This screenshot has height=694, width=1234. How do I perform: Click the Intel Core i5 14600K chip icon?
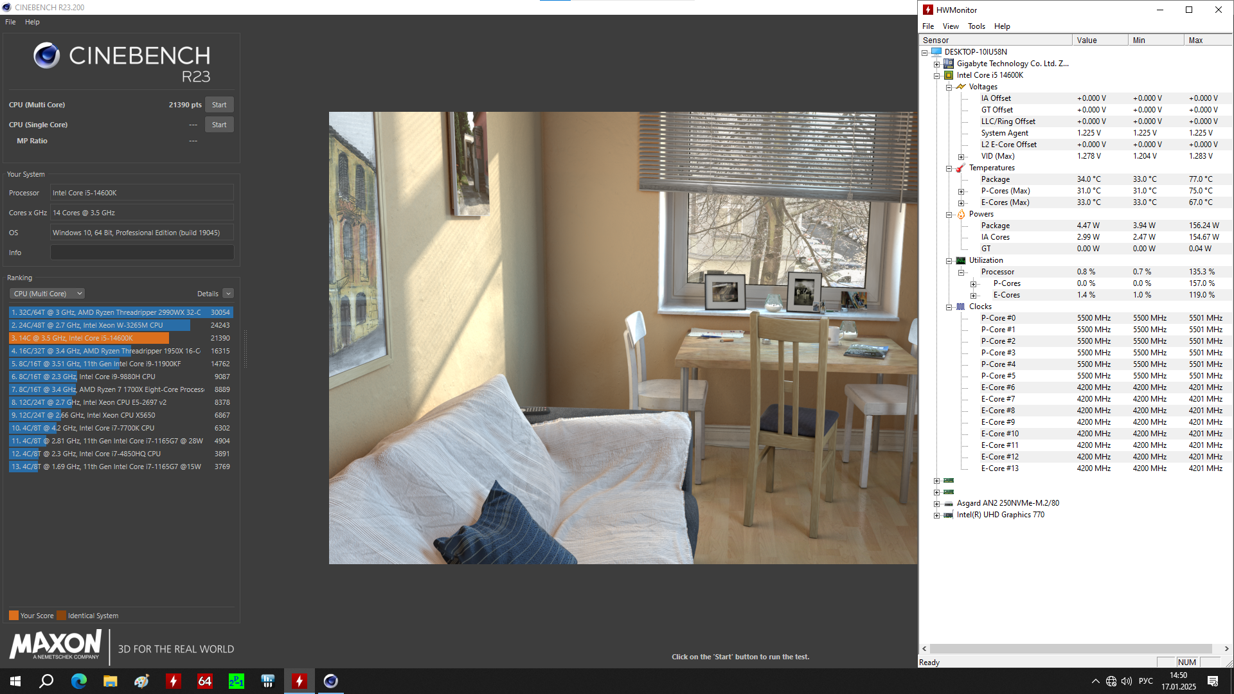point(949,75)
